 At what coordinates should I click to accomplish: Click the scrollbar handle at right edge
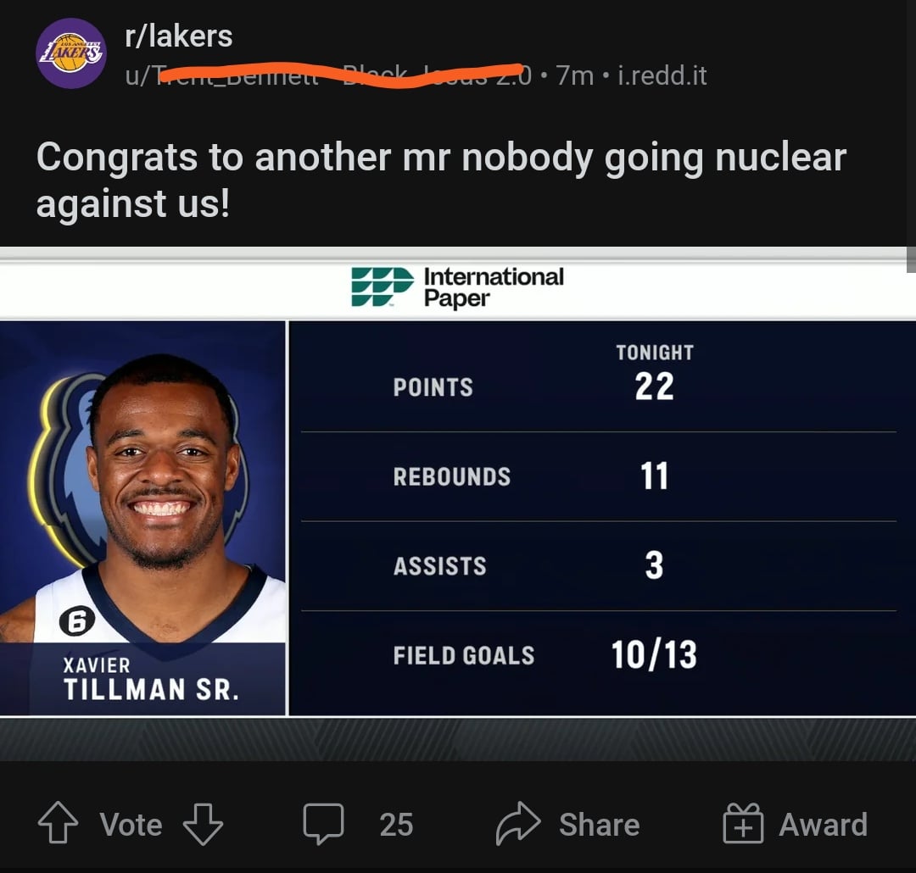pyautogui.click(x=911, y=259)
